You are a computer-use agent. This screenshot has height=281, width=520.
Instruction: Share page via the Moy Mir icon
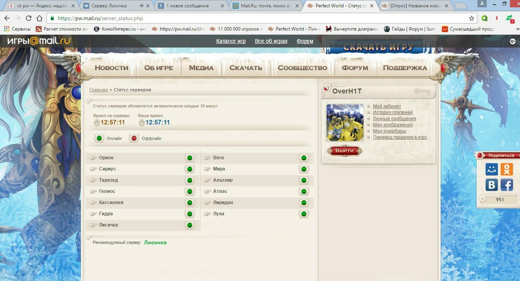click(x=492, y=169)
